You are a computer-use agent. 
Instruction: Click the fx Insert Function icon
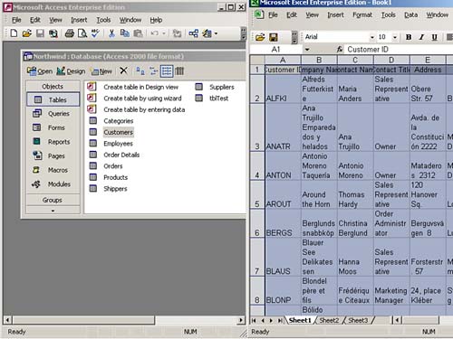click(x=340, y=49)
